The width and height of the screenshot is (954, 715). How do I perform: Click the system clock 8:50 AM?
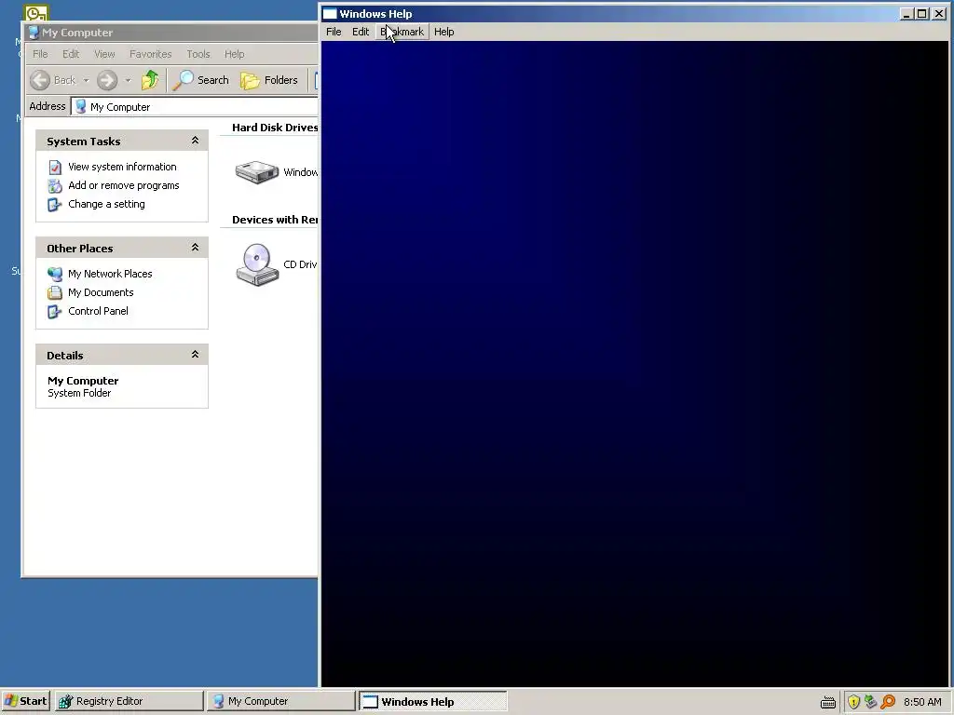click(922, 702)
